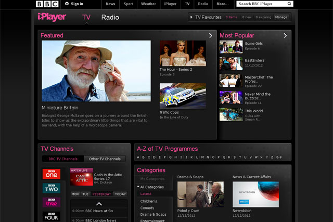
Task: Select letter M in A-Z list
Action: click(x=202, y=157)
